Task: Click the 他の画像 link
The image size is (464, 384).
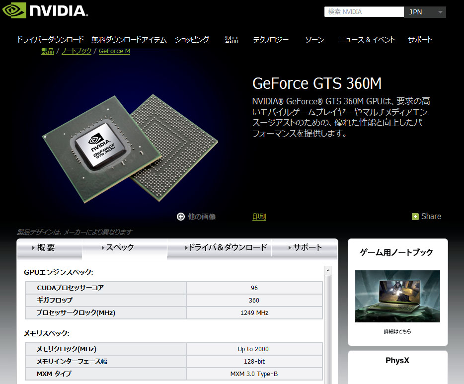Action: (202, 217)
